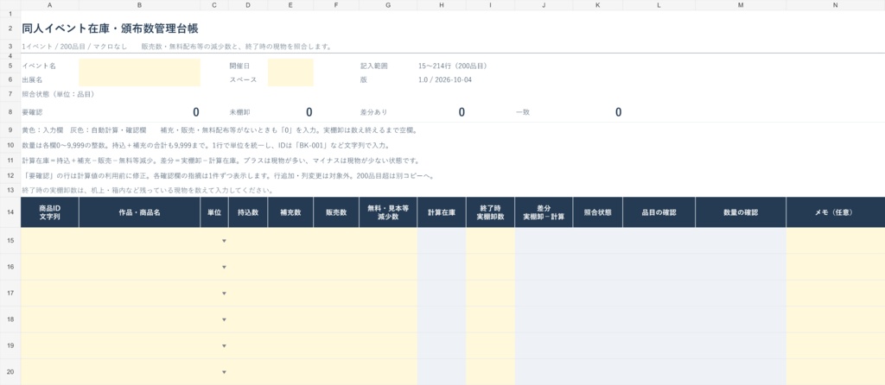Select row 8 header
The image size is (885, 385).
coord(10,112)
